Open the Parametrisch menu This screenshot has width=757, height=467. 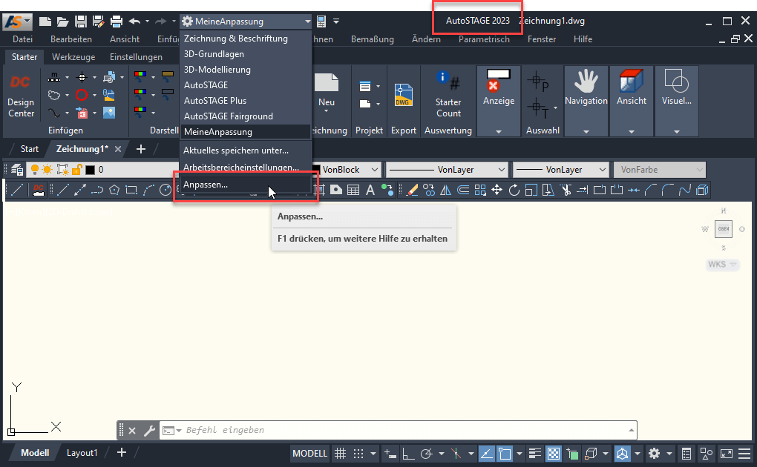click(484, 39)
